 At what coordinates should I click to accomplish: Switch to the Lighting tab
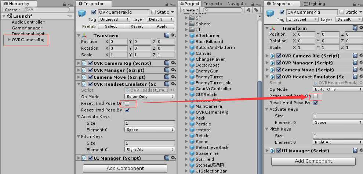click(314, 4)
